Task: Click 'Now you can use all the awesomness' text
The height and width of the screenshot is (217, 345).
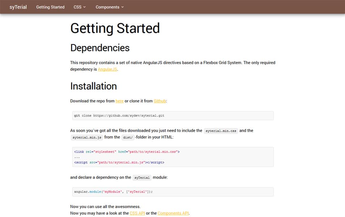Action: 105,207
